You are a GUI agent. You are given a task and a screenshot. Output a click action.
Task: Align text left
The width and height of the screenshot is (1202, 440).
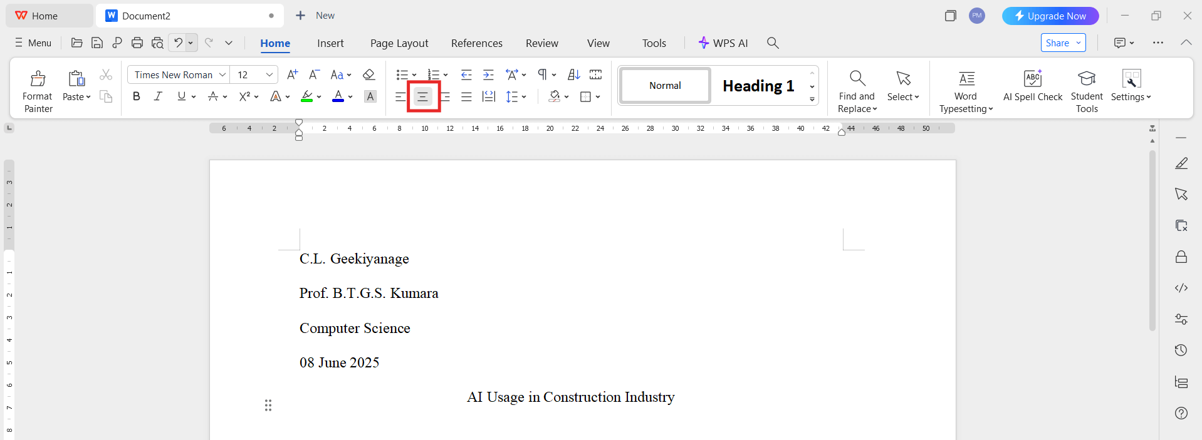400,96
